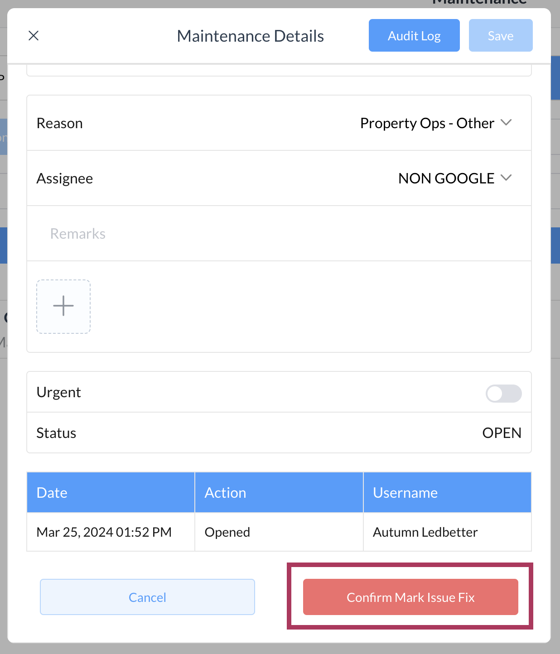The width and height of the screenshot is (560, 654).
Task: Click the OPEN status value
Action: (502, 433)
